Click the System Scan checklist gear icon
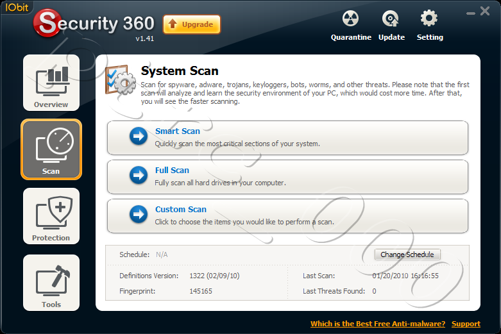Image resolution: width=501 pixels, height=334 pixels. (x=121, y=80)
